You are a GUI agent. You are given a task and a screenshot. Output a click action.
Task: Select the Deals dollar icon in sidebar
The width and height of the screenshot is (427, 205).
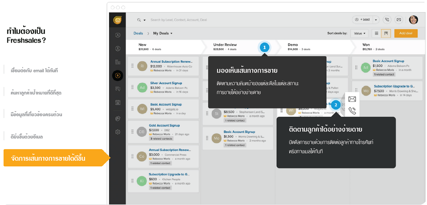click(x=118, y=75)
